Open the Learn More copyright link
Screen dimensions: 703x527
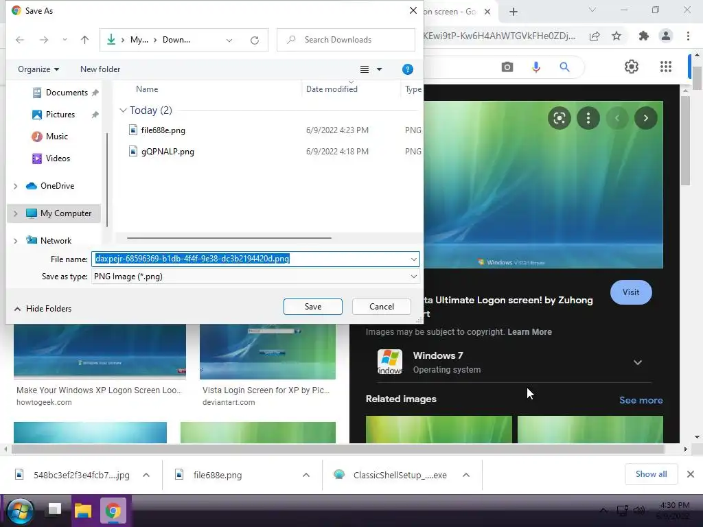pyautogui.click(x=529, y=333)
